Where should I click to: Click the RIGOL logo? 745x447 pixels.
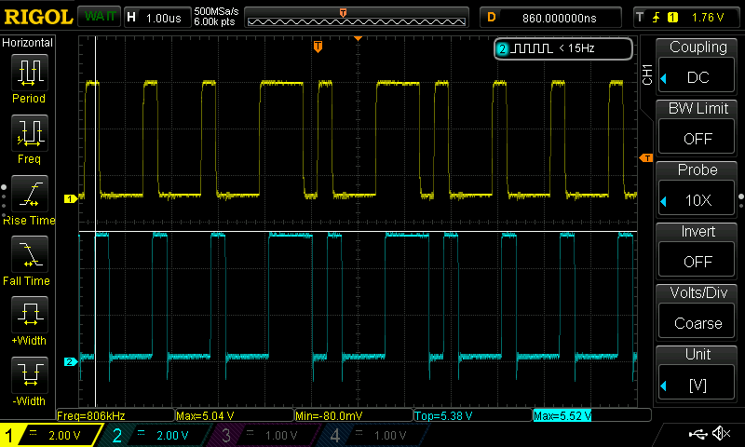[x=36, y=17]
